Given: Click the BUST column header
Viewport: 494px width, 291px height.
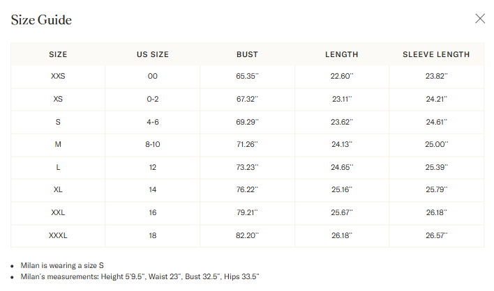Looking at the screenshot, I should [x=247, y=54].
